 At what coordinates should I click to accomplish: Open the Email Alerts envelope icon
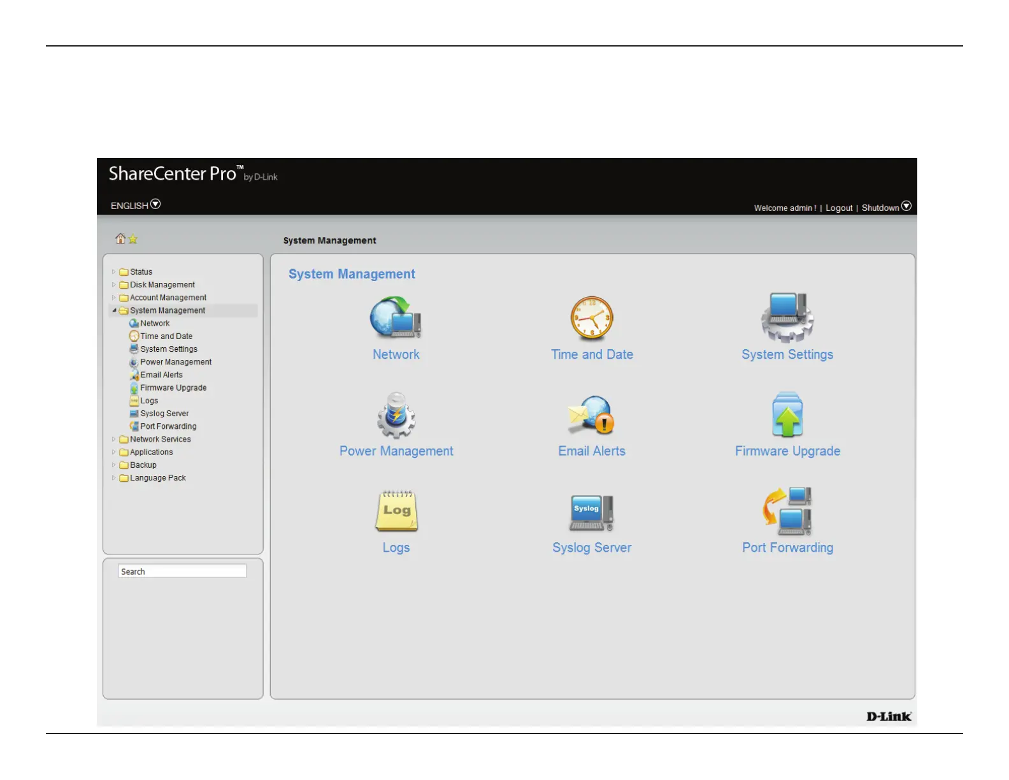point(592,415)
